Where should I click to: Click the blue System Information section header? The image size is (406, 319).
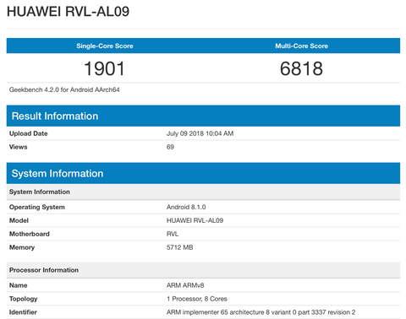click(203, 173)
